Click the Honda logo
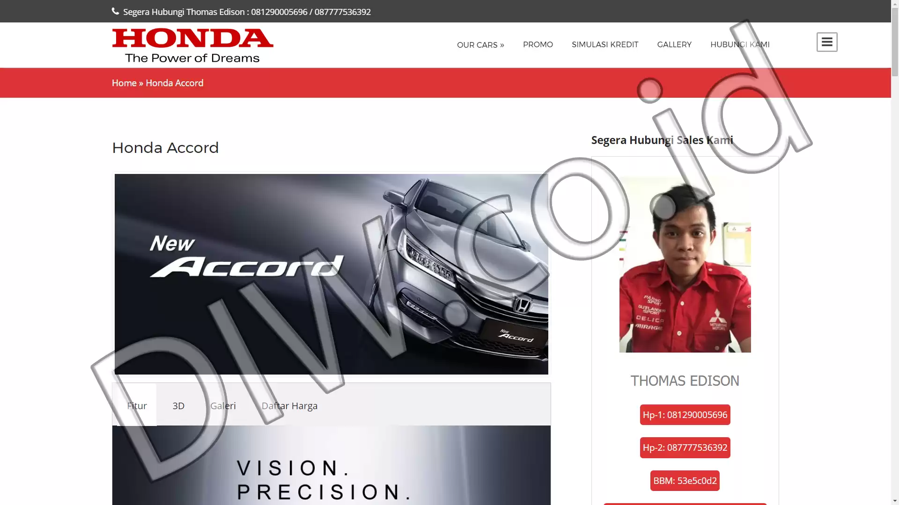The width and height of the screenshot is (899, 505). [x=192, y=45]
